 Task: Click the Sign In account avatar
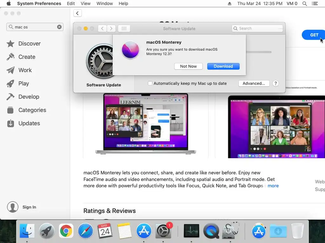13,207
